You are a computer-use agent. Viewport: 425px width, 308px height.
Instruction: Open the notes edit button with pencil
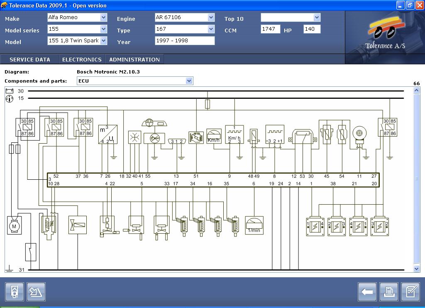click(410, 292)
